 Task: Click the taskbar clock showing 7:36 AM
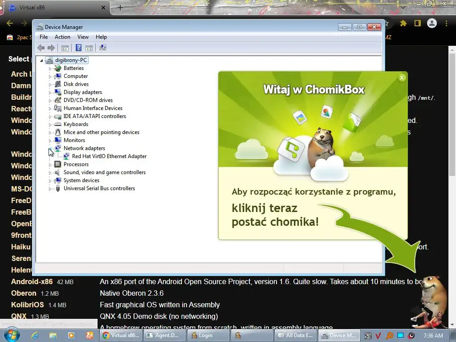pyautogui.click(x=433, y=336)
